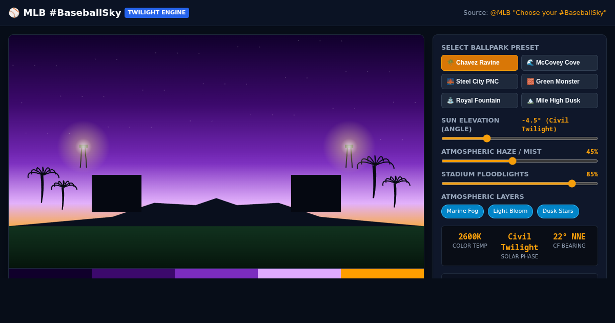Click the "2600K" color temp readout
Image resolution: width=615 pixels, height=323 pixels.
tap(470, 237)
